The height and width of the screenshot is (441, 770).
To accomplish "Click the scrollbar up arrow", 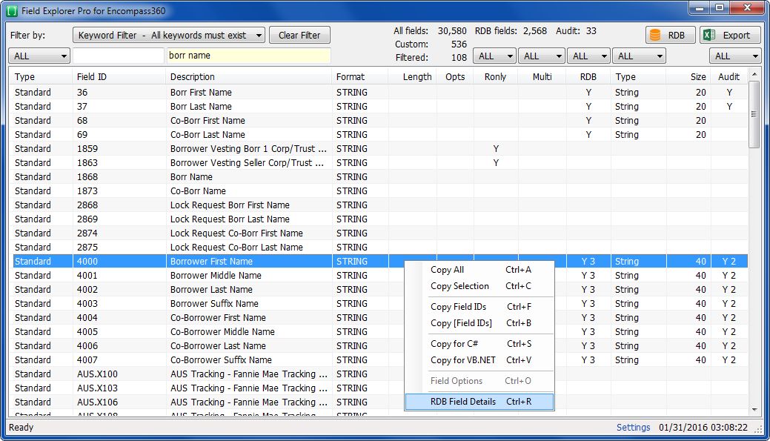I will [x=754, y=74].
